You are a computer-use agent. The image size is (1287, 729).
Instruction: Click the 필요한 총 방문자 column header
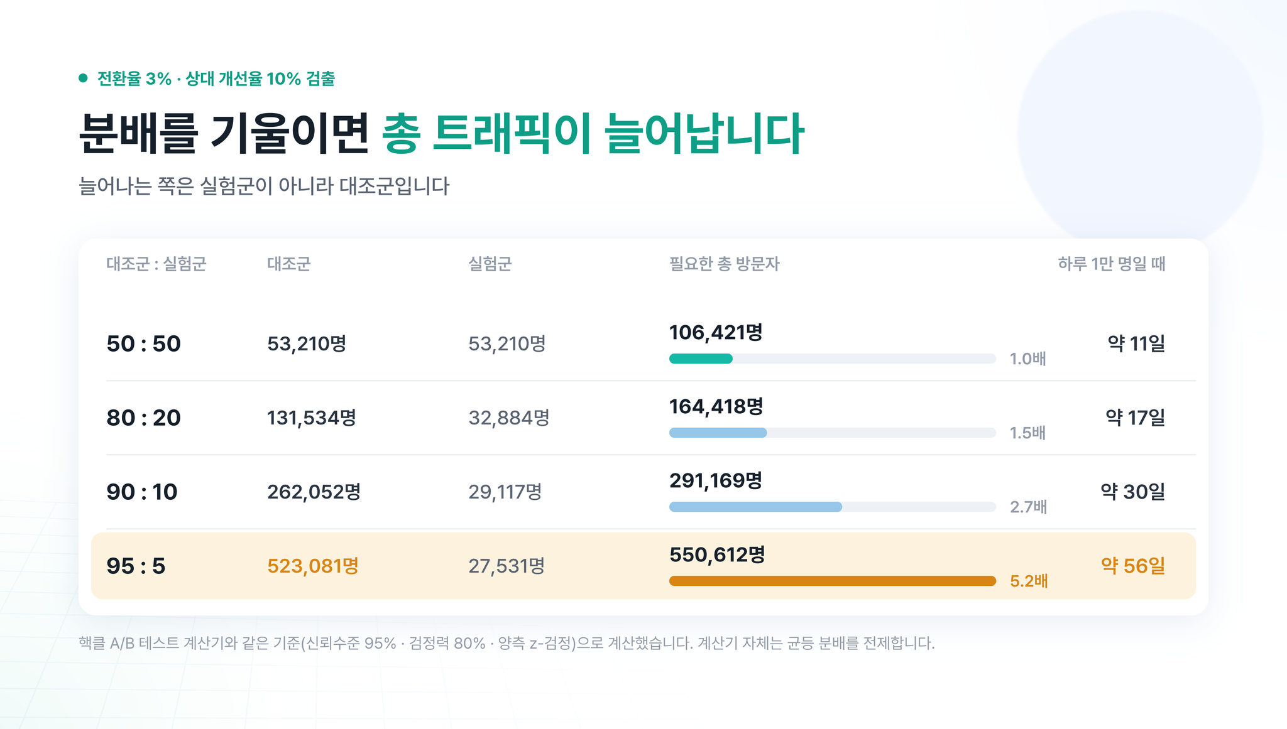pyautogui.click(x=725, y=264)
